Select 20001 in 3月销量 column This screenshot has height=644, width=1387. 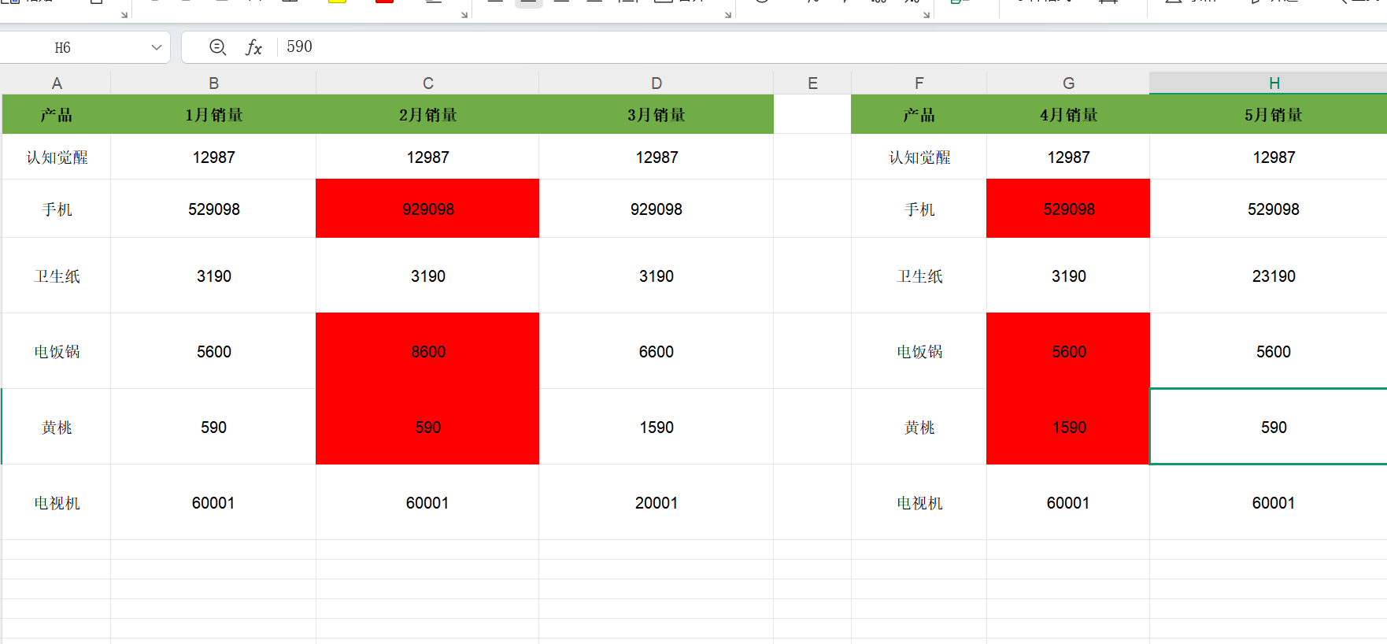(657, 502)
